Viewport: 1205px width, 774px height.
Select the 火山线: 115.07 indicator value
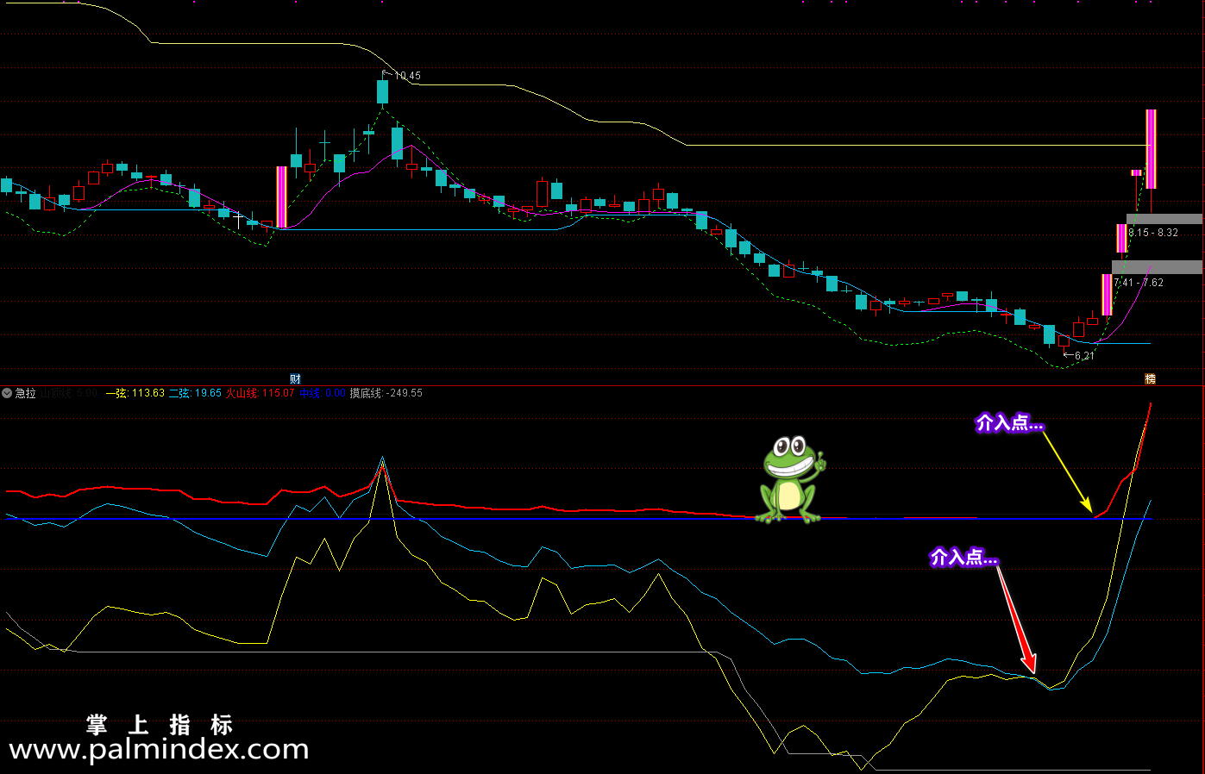(260, 393)
